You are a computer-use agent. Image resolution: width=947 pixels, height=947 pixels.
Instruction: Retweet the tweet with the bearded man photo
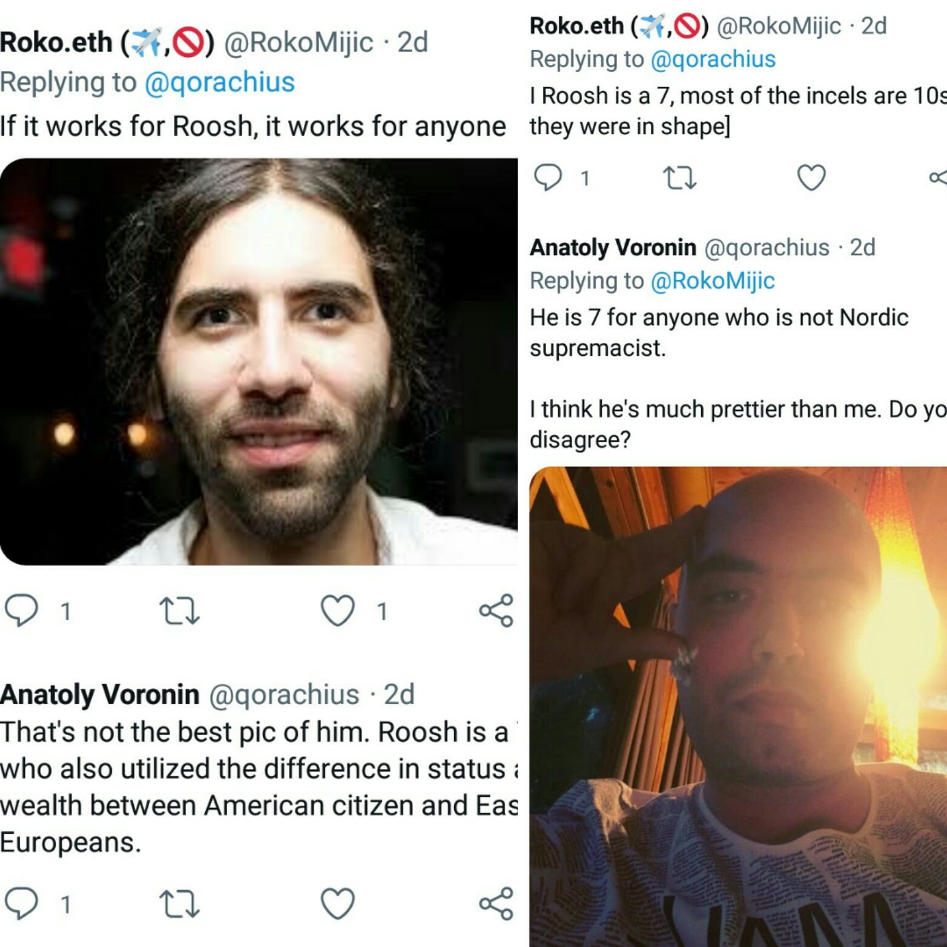click(x=179, y=611)
